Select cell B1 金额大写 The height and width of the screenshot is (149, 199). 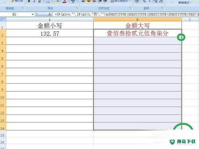coord(137,25)
